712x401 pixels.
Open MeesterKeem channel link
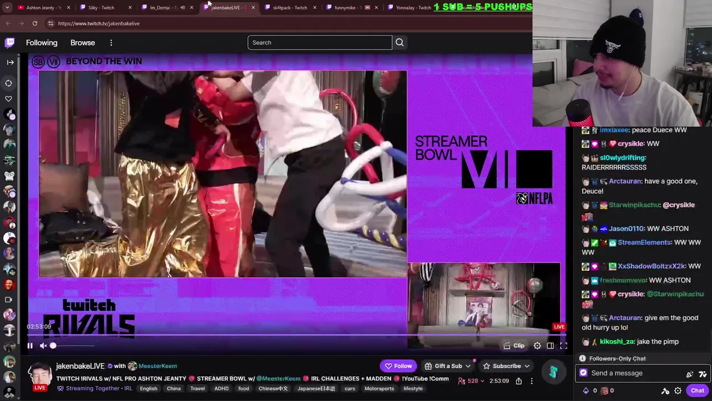[x=157, y=366]
